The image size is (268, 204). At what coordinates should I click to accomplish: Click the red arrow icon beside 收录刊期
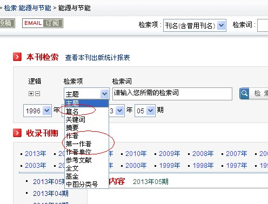pos(17,133)
